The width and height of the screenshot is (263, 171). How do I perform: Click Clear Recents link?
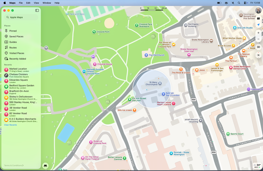(11, 125)
